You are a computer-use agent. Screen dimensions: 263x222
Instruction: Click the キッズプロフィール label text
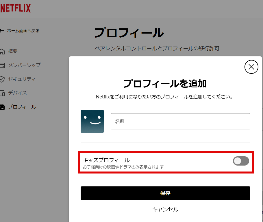(x=106, y=160)
